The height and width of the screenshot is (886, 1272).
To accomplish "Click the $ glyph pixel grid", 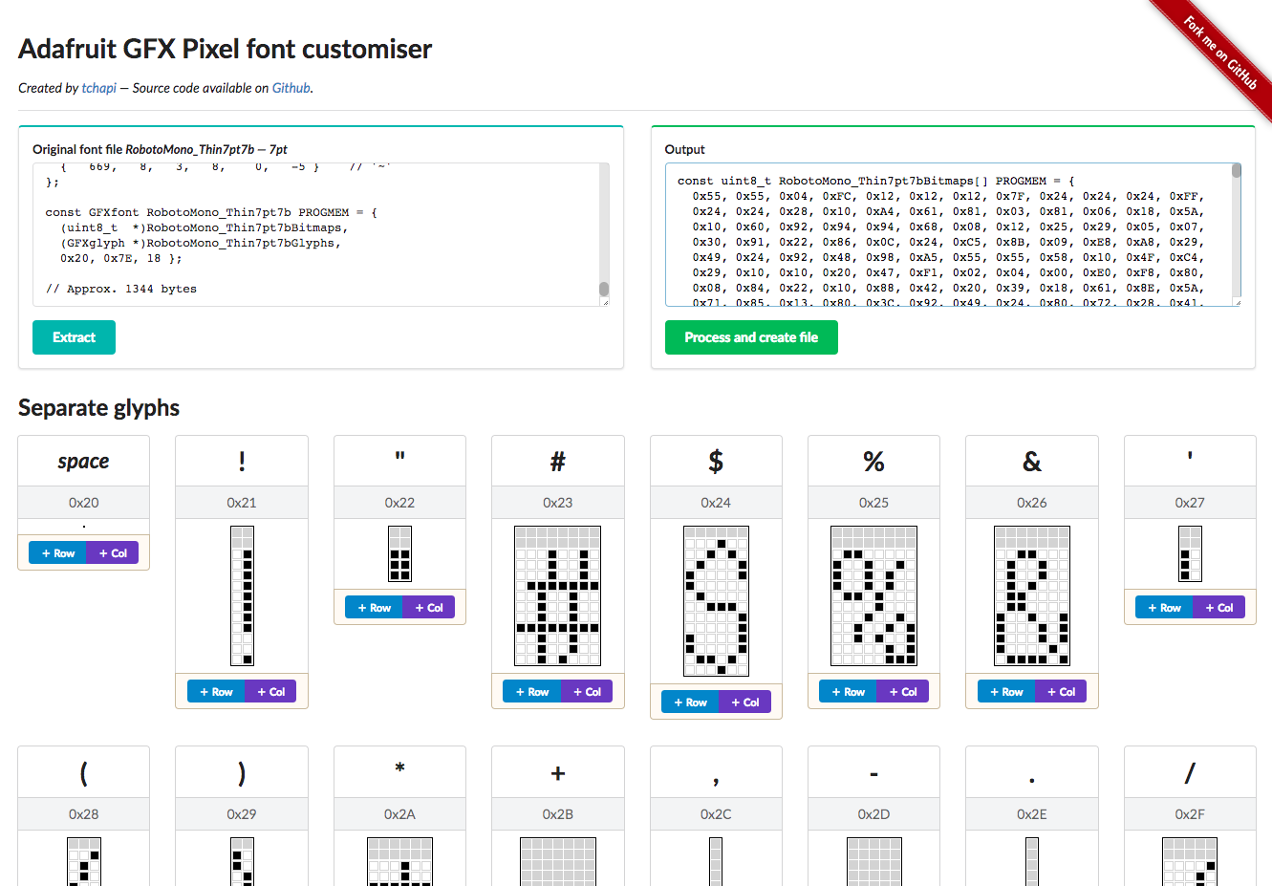I will pos(716,601).
